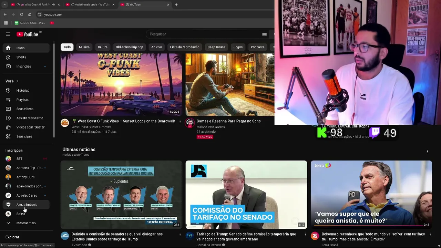Open options for Definida a comissão video
Screen dimensions: 441x248
[180, 235]
